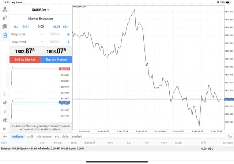Image resolution: width=234 pixels, height=164 pixels.
Task: Open the Market Execution order type selector
Action: [x=41, y=19]
